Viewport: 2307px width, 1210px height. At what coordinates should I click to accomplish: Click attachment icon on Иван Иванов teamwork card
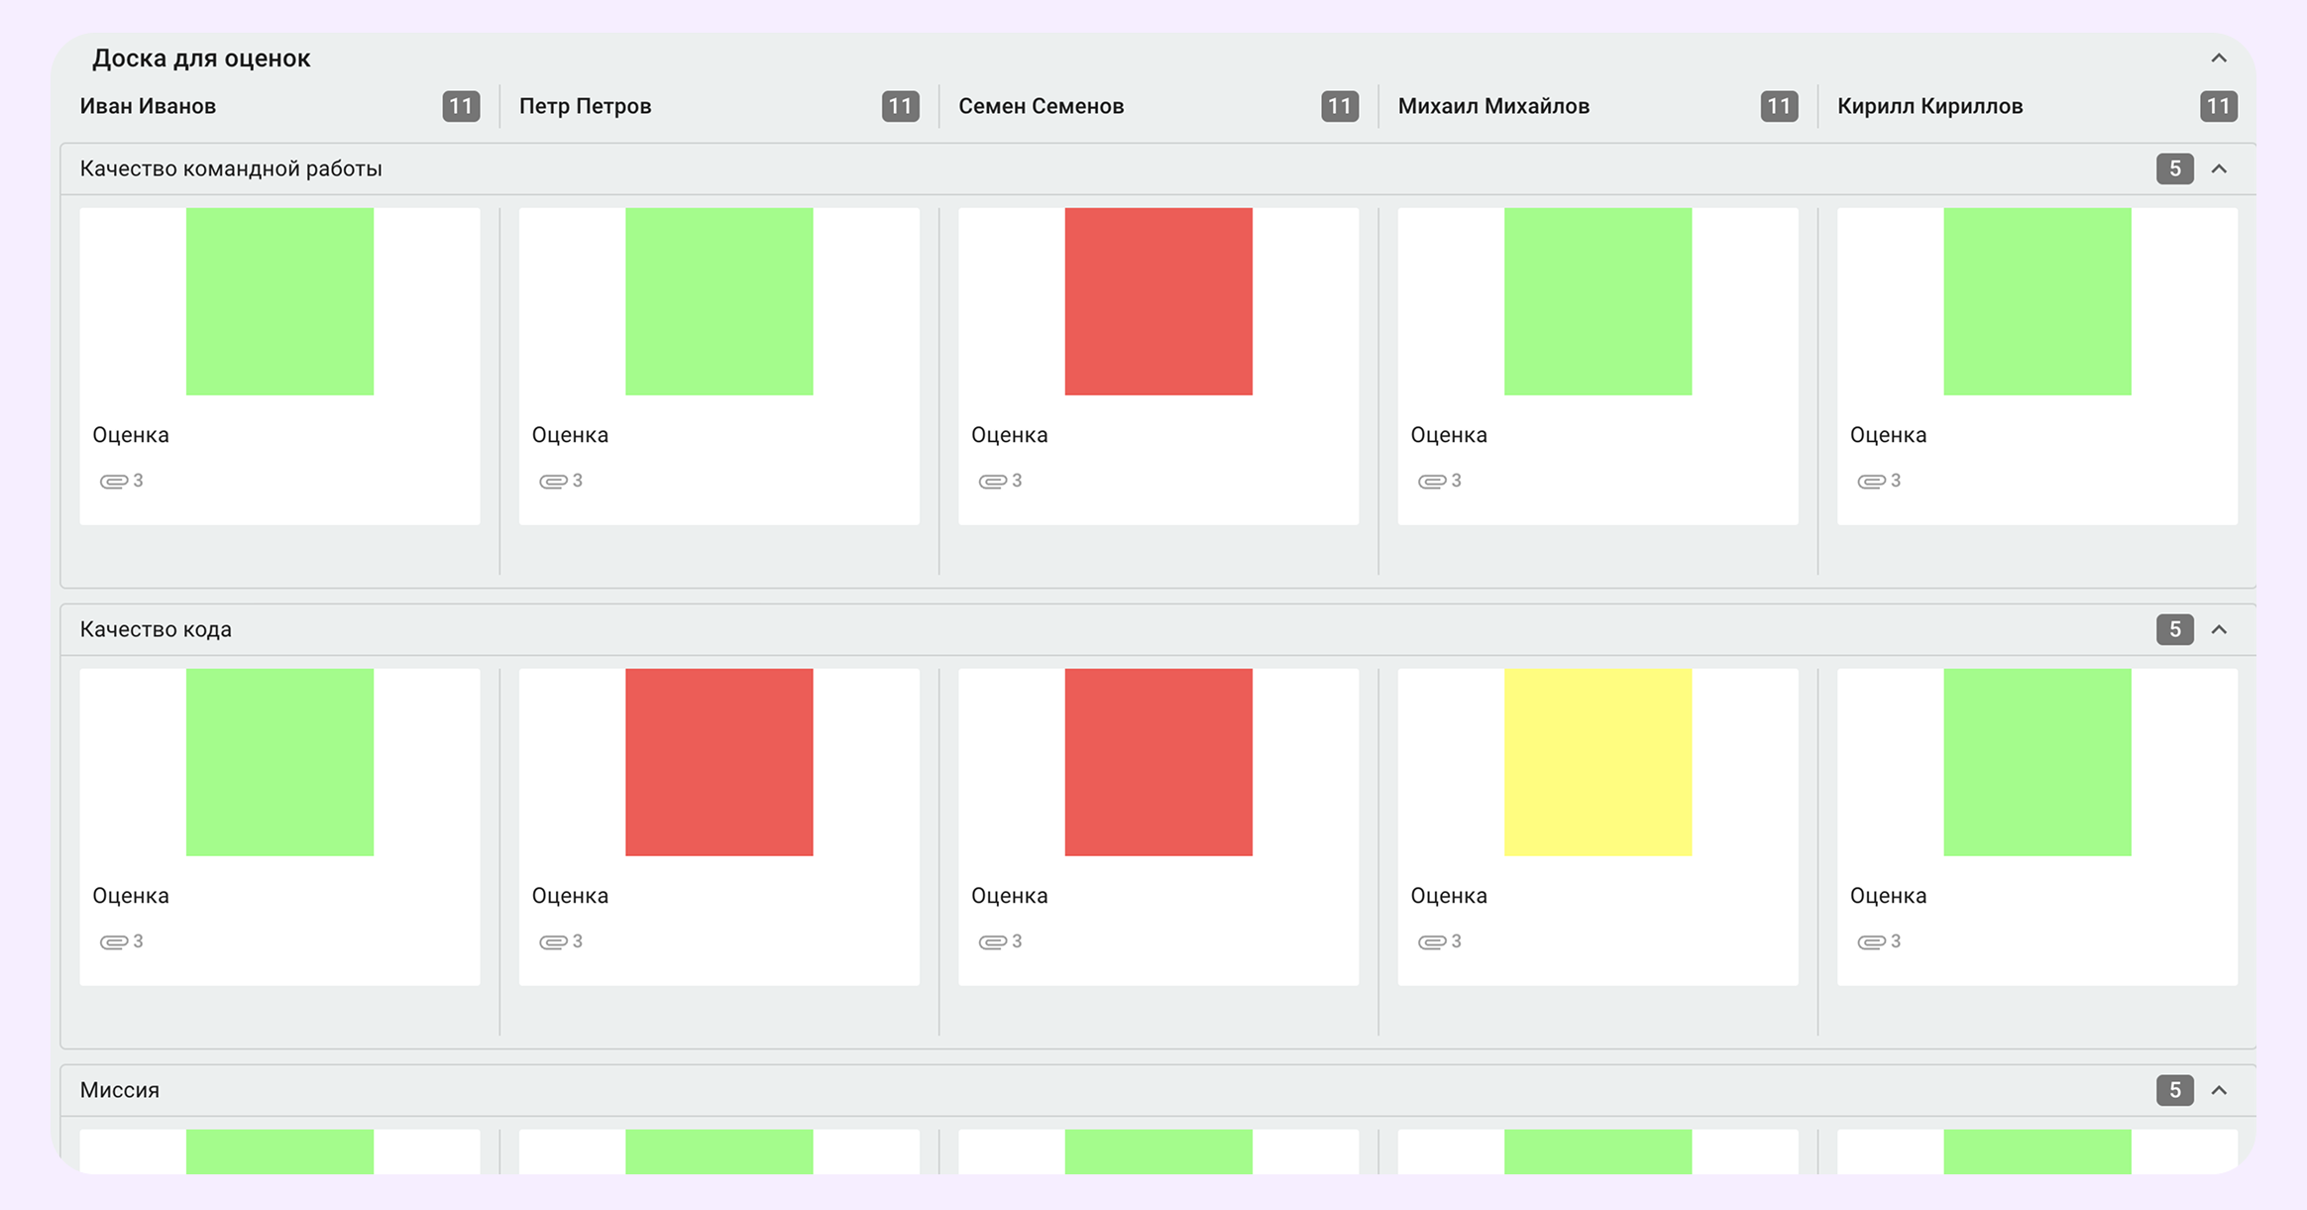point(113,482)
